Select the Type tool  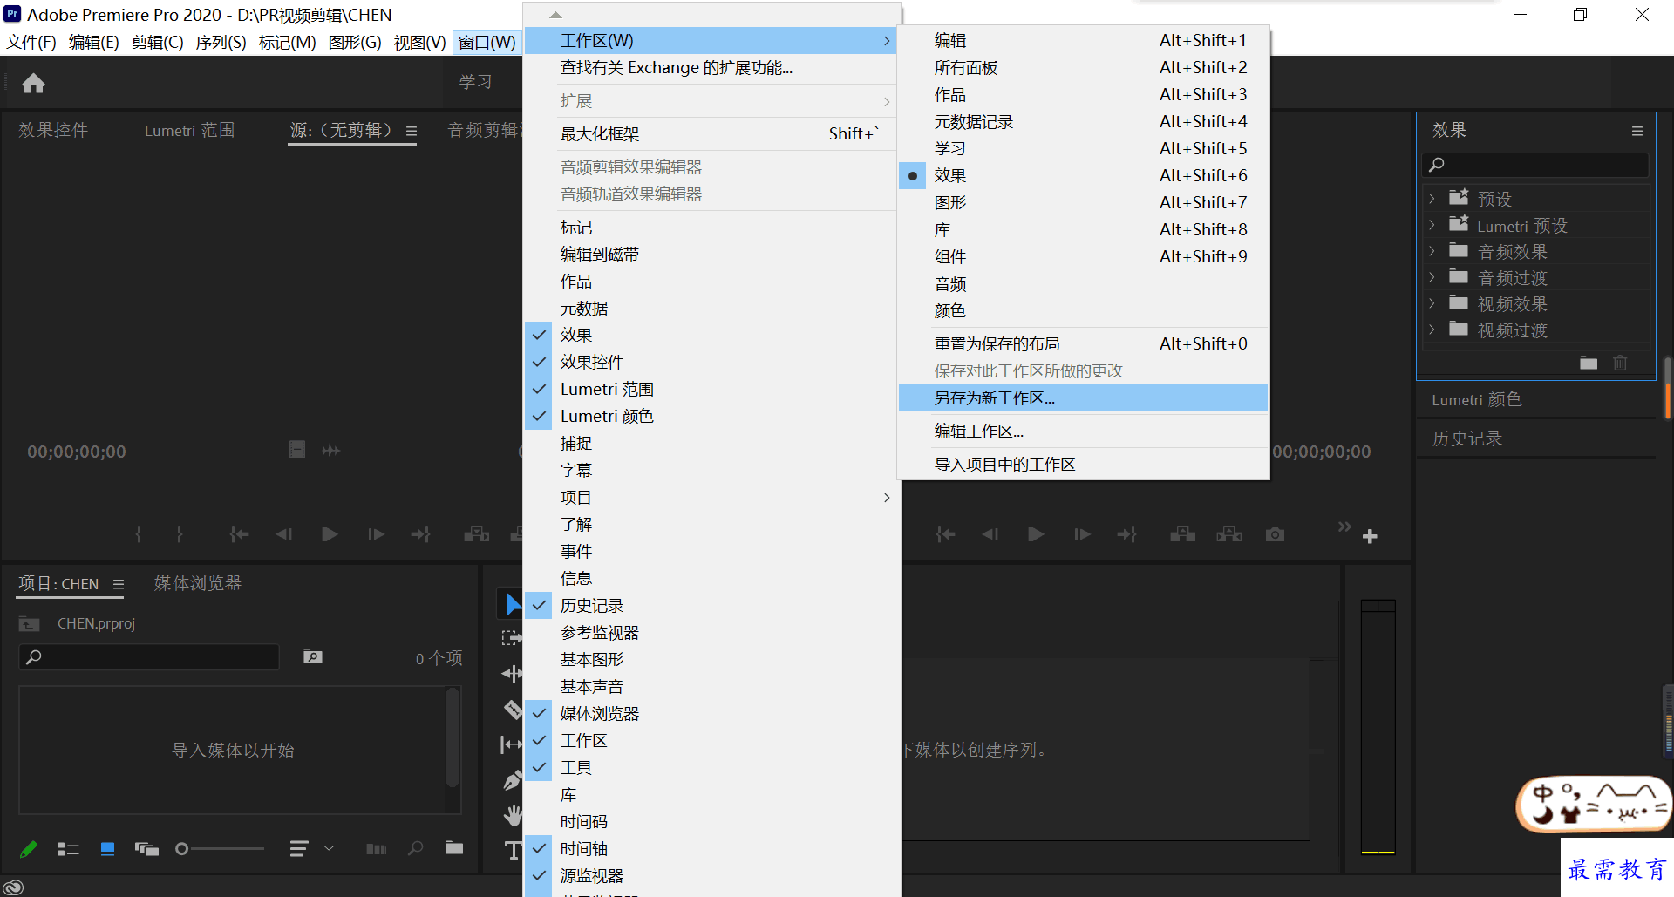tap(513, 850)
